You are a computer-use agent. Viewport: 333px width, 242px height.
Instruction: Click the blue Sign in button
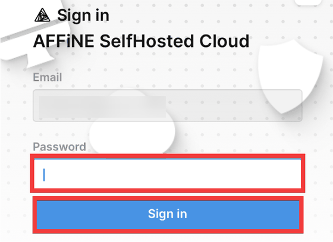pyautogui.click(x=168, y=215)
